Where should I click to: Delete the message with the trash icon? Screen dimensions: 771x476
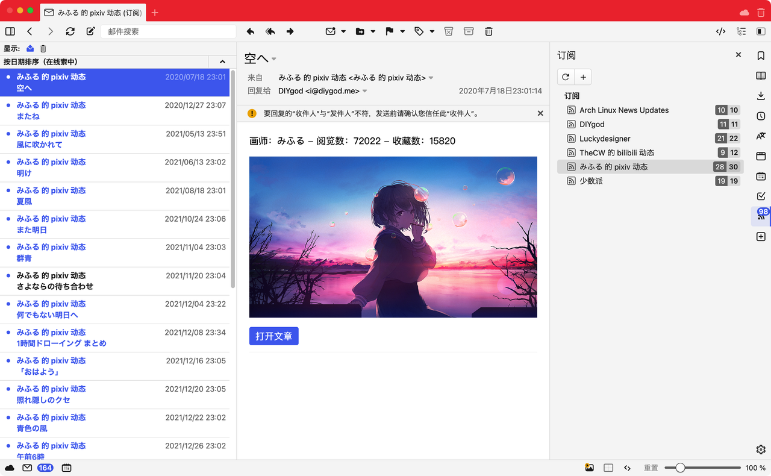point(489,31)
